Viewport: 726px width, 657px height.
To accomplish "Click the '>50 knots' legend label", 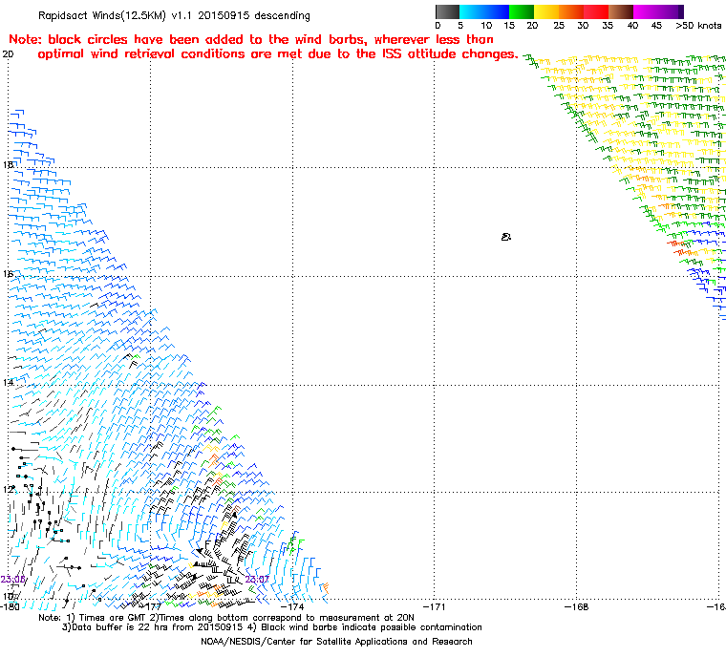I will [698, 26].
